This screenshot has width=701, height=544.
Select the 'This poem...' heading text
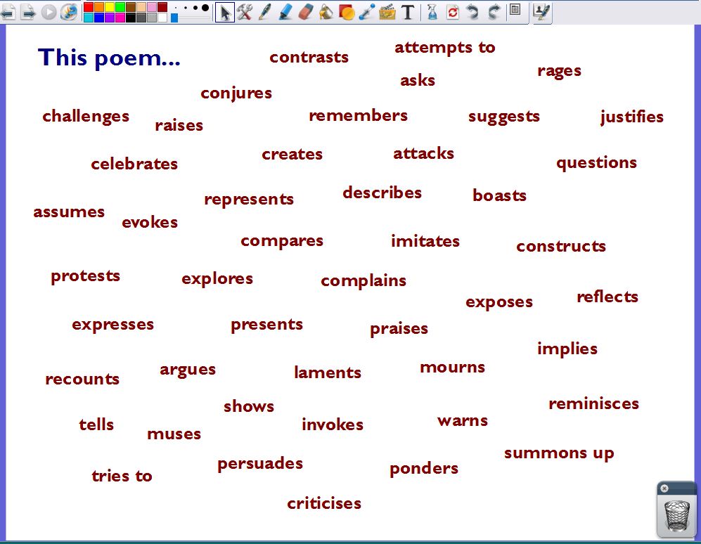[109, 58]
